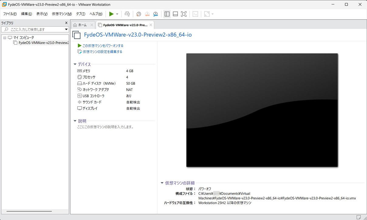The width and height of the screenshot is (367, 220).
Task: Revert to snapshot using the toolbar icon
Action: [147, 14]
